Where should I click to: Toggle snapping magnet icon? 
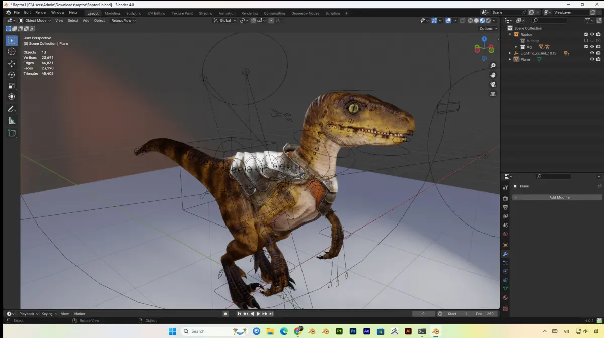(x=254, y=21)
